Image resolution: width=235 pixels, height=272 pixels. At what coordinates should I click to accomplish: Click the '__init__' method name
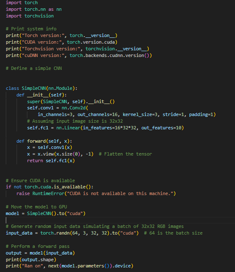(x=38, y=95)
